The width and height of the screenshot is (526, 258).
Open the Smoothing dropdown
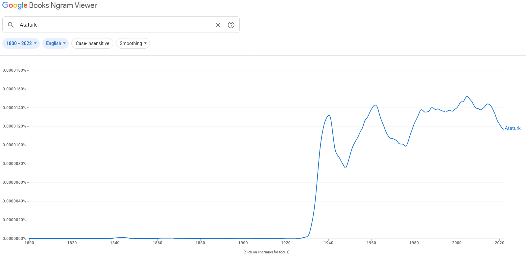click(x=133, y=43)
